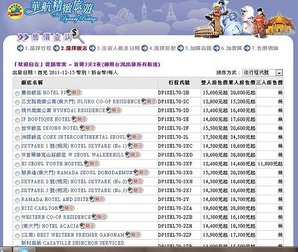This screenshot has width=298, height=252.
Task: Go to step 2.選擇飯店
Action: point(74,48)
